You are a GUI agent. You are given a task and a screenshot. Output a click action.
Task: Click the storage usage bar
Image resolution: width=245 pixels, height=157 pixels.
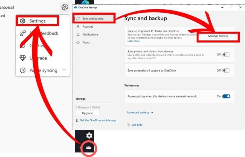pyautogui.click(x=96, y=103)
